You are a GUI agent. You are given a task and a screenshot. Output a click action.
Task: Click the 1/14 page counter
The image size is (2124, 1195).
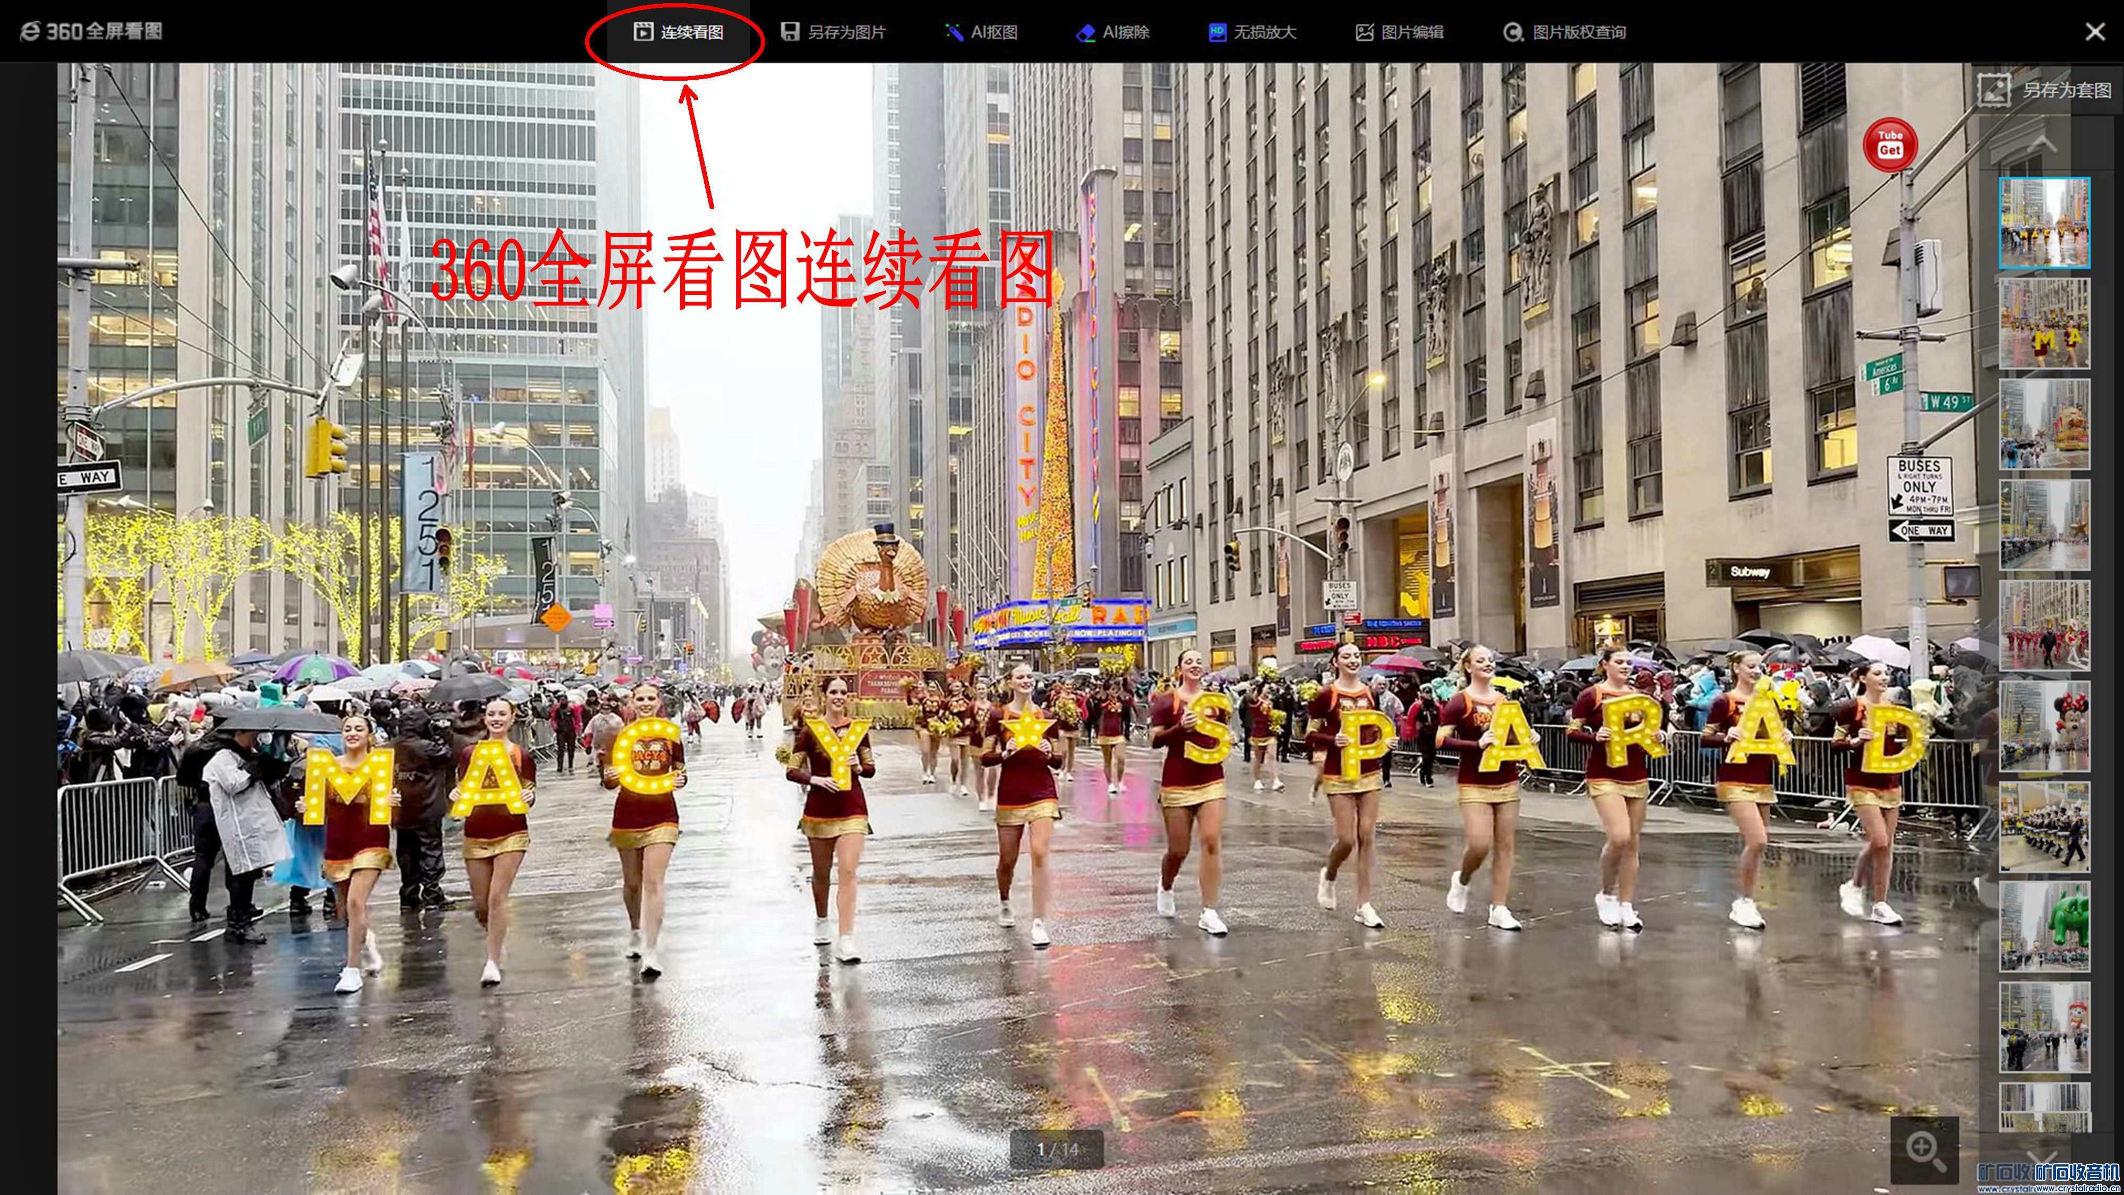pyautogui.click(x=1056, y=1149)
